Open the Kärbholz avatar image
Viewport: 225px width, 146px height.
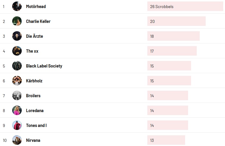17,81
